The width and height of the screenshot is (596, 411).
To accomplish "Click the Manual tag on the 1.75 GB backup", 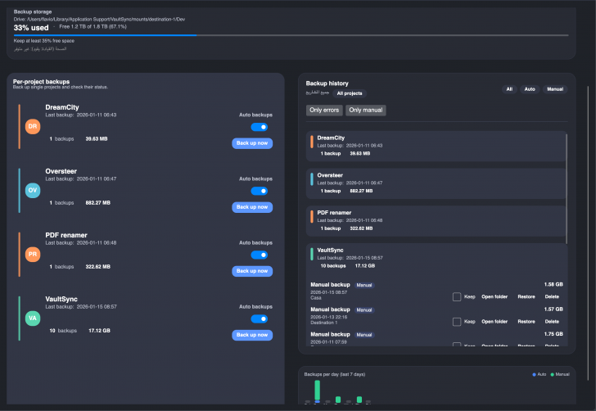I will point(364,335).
